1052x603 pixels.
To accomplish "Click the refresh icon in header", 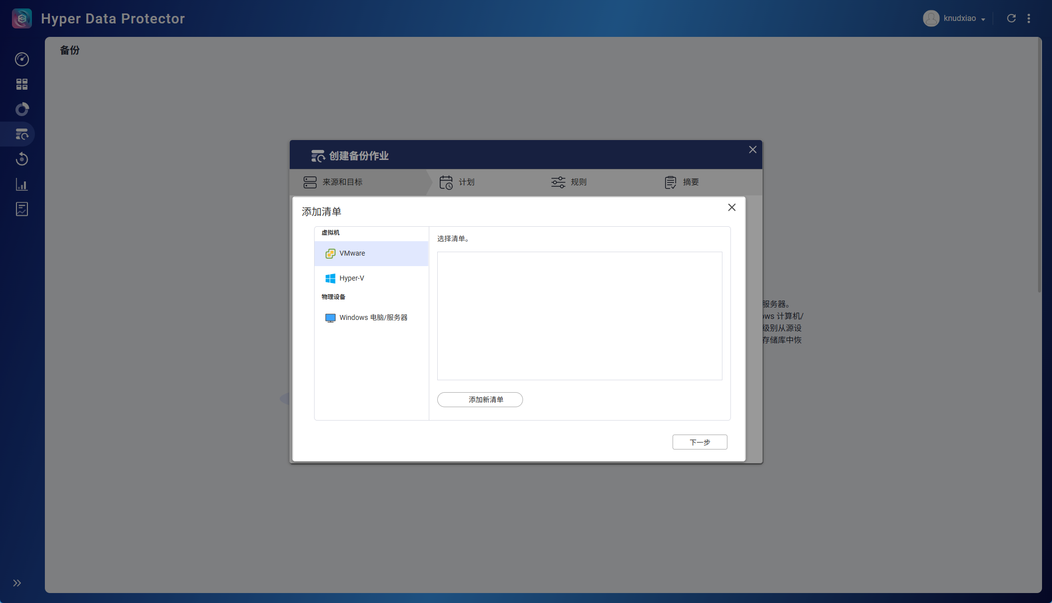I will click(x=1011, y=18).
